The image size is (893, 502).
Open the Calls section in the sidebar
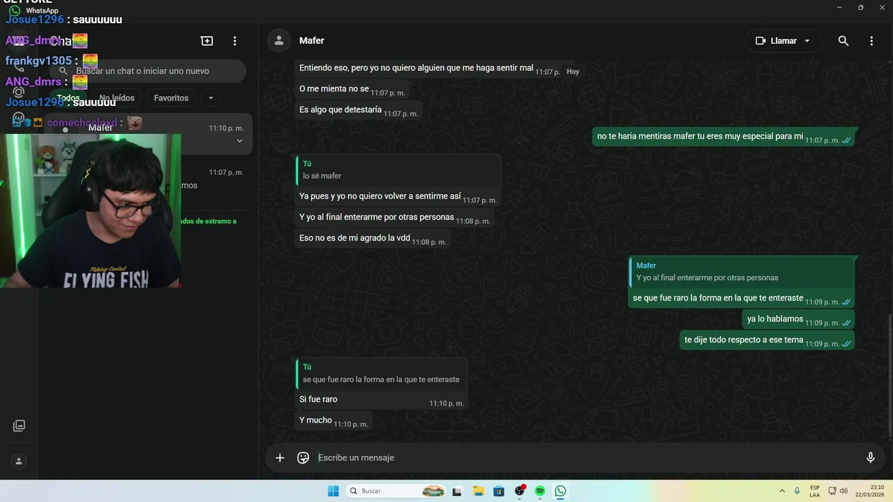(19, 66)
